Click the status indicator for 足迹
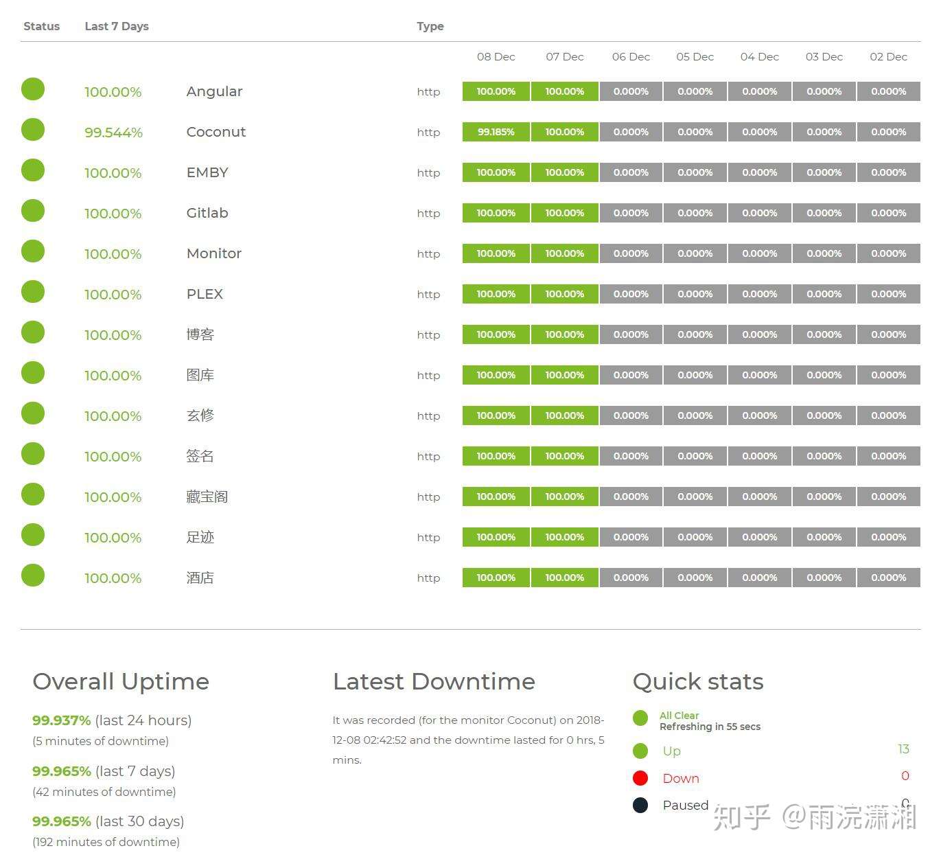The image size is (941, 855). pyautogui.click(x=33, y=535)
